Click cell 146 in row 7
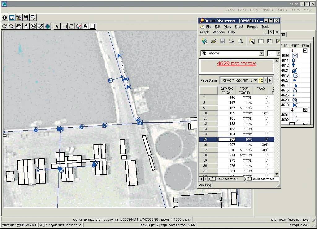The height and width of the screenshot is (229, 317). click(227, 97)
